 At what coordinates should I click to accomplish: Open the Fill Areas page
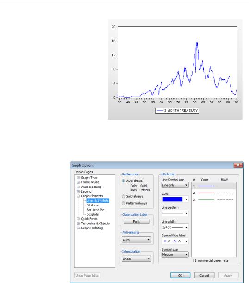(x=93, y=205)
